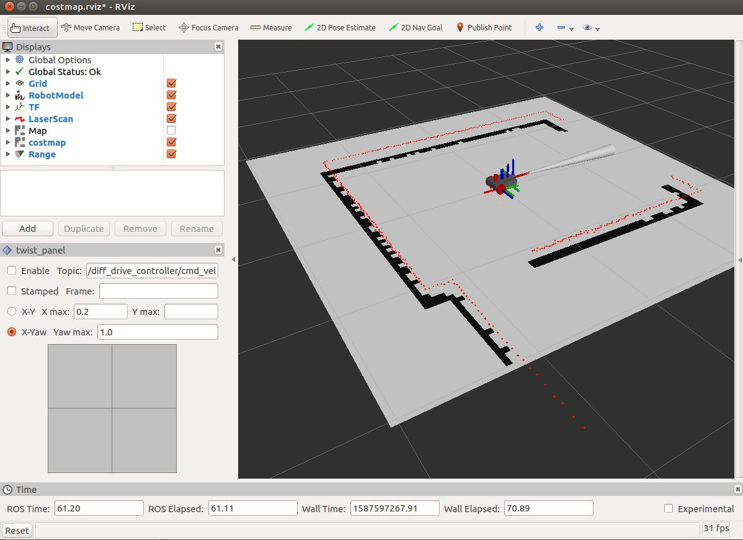Select the Interact tool
The image size is (743, 540).
32,27
